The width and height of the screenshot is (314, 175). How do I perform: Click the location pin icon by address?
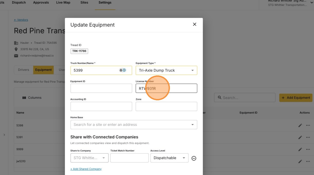[16, 49]
